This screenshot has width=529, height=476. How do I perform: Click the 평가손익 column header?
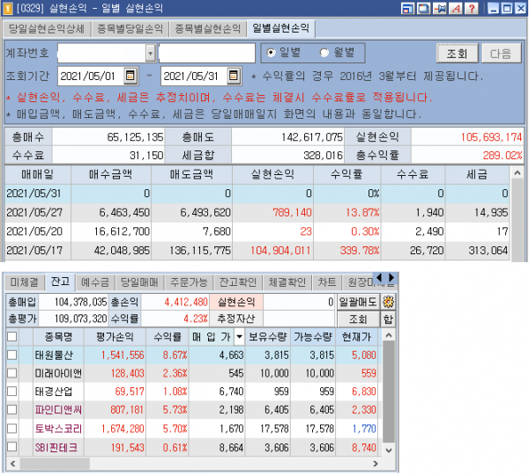[115, 336]
